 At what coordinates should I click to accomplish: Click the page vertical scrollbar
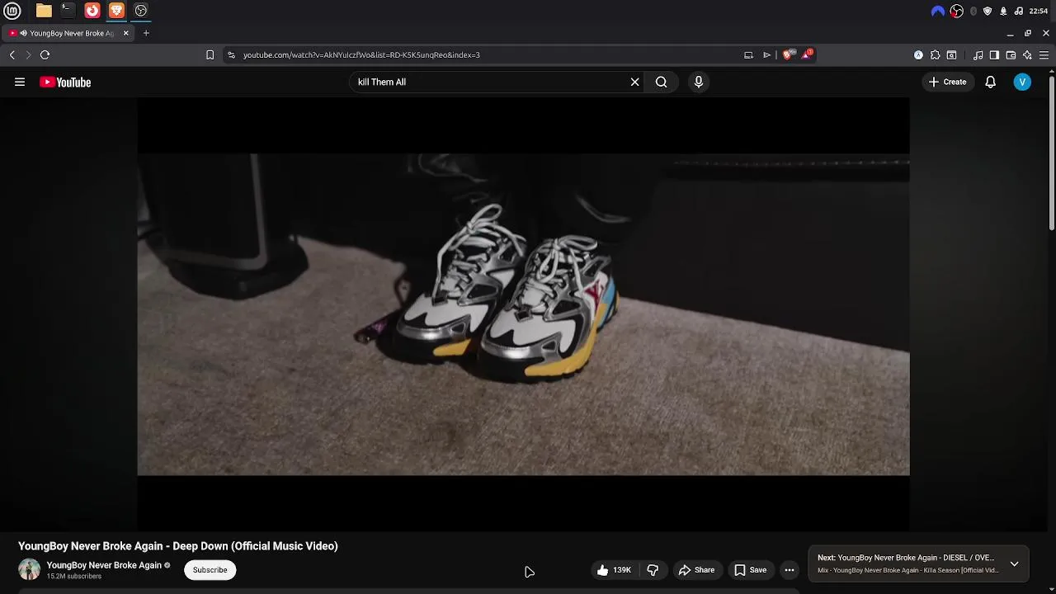click(x=1051, y=153)
